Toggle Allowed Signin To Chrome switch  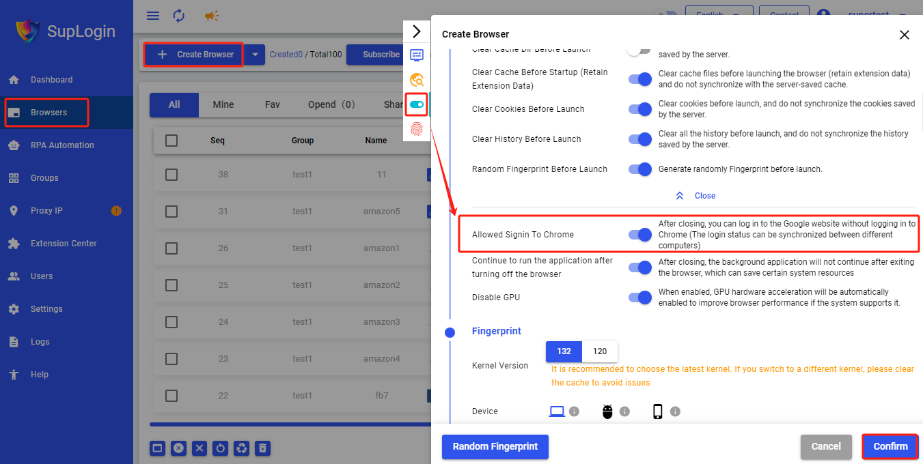(x=640, y=235)
